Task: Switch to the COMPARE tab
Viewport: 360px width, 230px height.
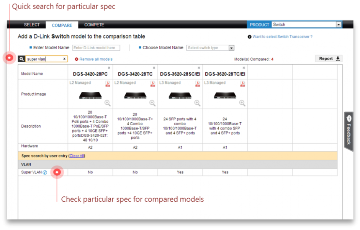Action: click(62, 25)
